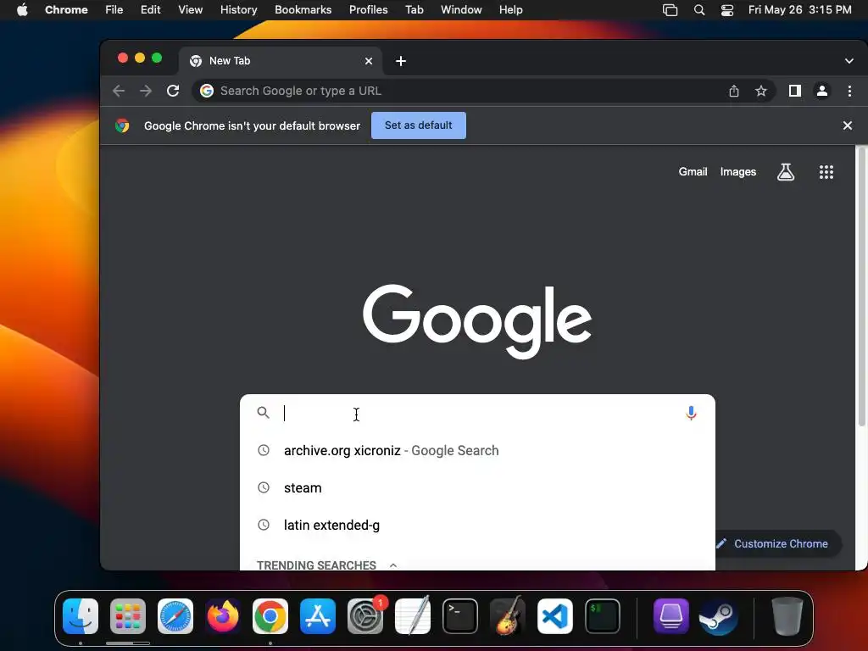Launch GarageBand from the Dock
The height and width of the screenshot is (651, 868).
click(x=508, y=616)
